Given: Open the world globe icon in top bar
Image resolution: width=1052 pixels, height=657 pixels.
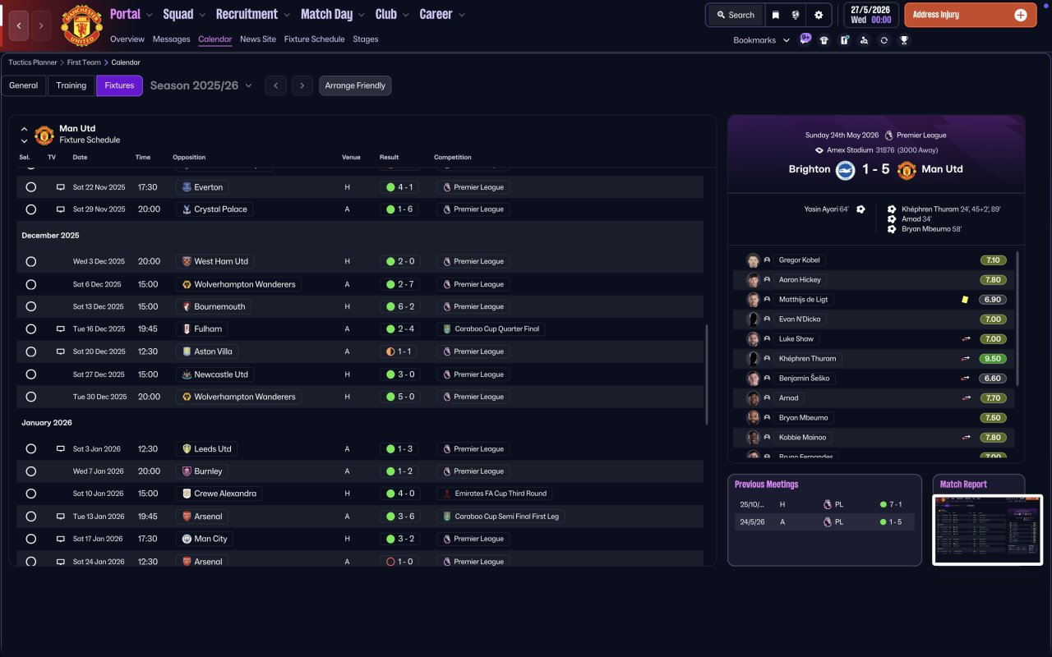Looking at the screenshot, I should (x=796, y=15).
